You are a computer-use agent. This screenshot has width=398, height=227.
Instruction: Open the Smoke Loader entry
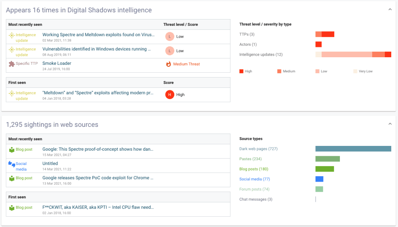pos(57,63)
